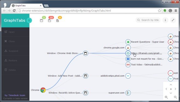Pan the graph up with the arrow
180x102 pixels.
[x=171, y=85]
